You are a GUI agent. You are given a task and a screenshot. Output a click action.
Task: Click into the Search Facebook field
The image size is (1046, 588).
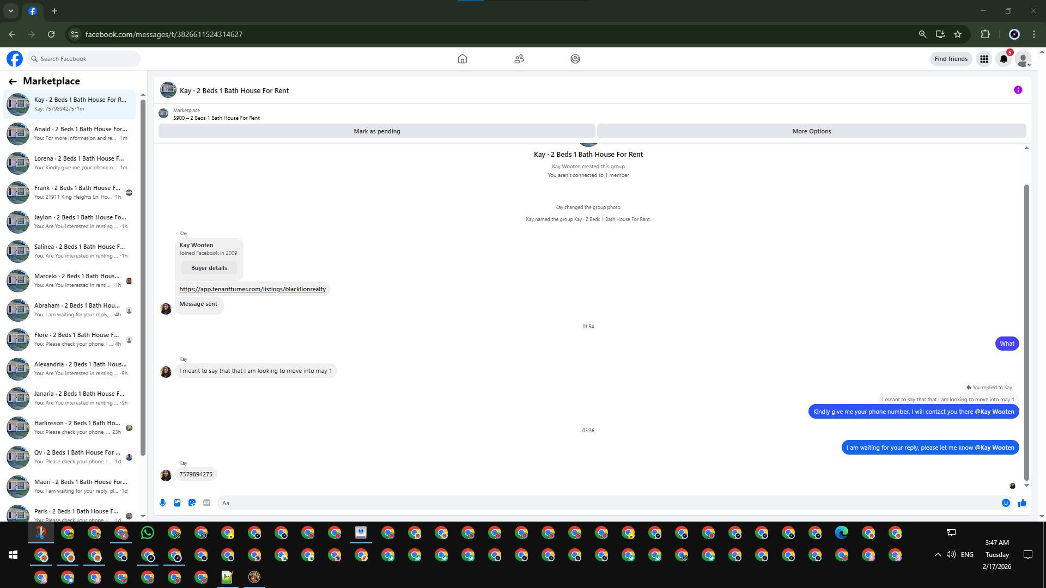pos(83,59)
